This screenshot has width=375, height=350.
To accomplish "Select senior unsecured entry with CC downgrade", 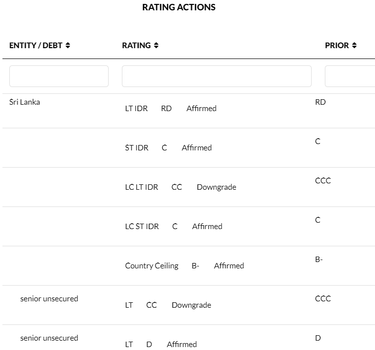I will click(x=49, y=299).
